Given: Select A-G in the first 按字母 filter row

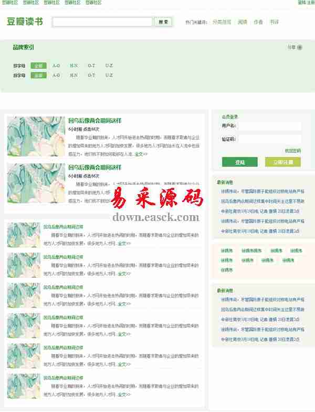Looking at the screenshot, I should [56, 66].
